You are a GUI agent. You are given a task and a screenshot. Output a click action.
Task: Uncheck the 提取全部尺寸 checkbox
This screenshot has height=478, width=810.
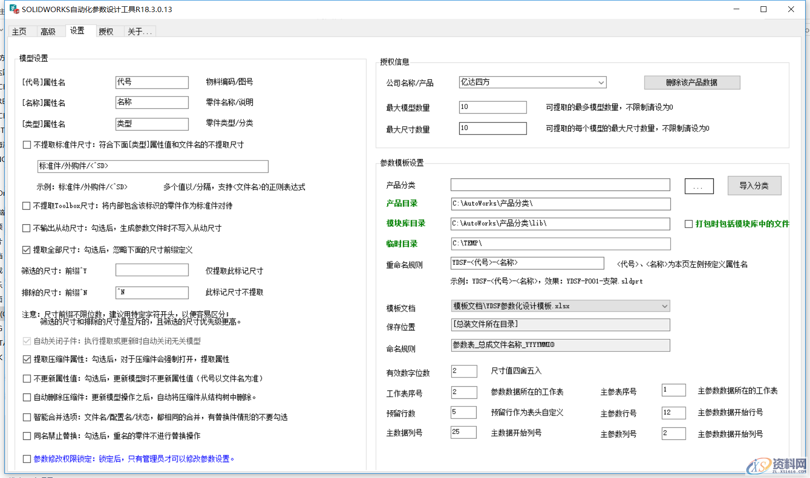(x=27, y=249)
